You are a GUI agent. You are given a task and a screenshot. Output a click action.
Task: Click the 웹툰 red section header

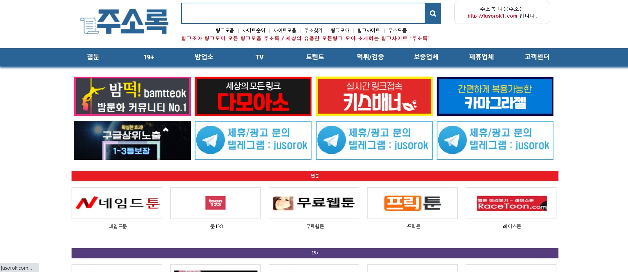pyautogui.click(x=315, y=176)
